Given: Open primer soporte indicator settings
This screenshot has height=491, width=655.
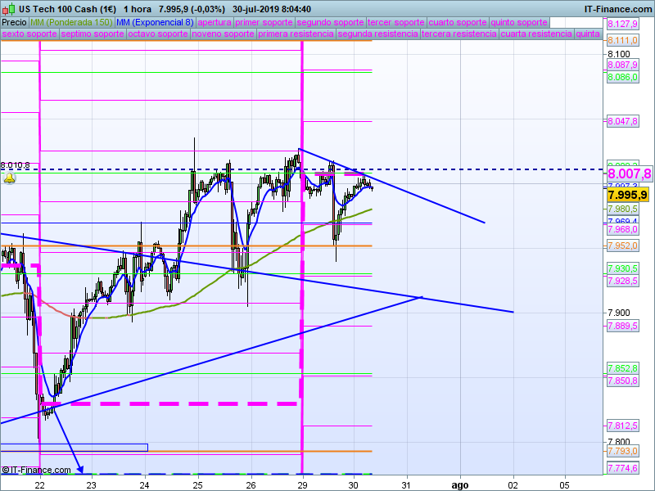Looking at the screenshot, I should click(x=264, y=22).
